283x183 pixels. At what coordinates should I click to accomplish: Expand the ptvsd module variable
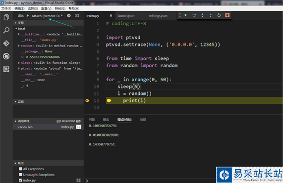coord(19,68)
